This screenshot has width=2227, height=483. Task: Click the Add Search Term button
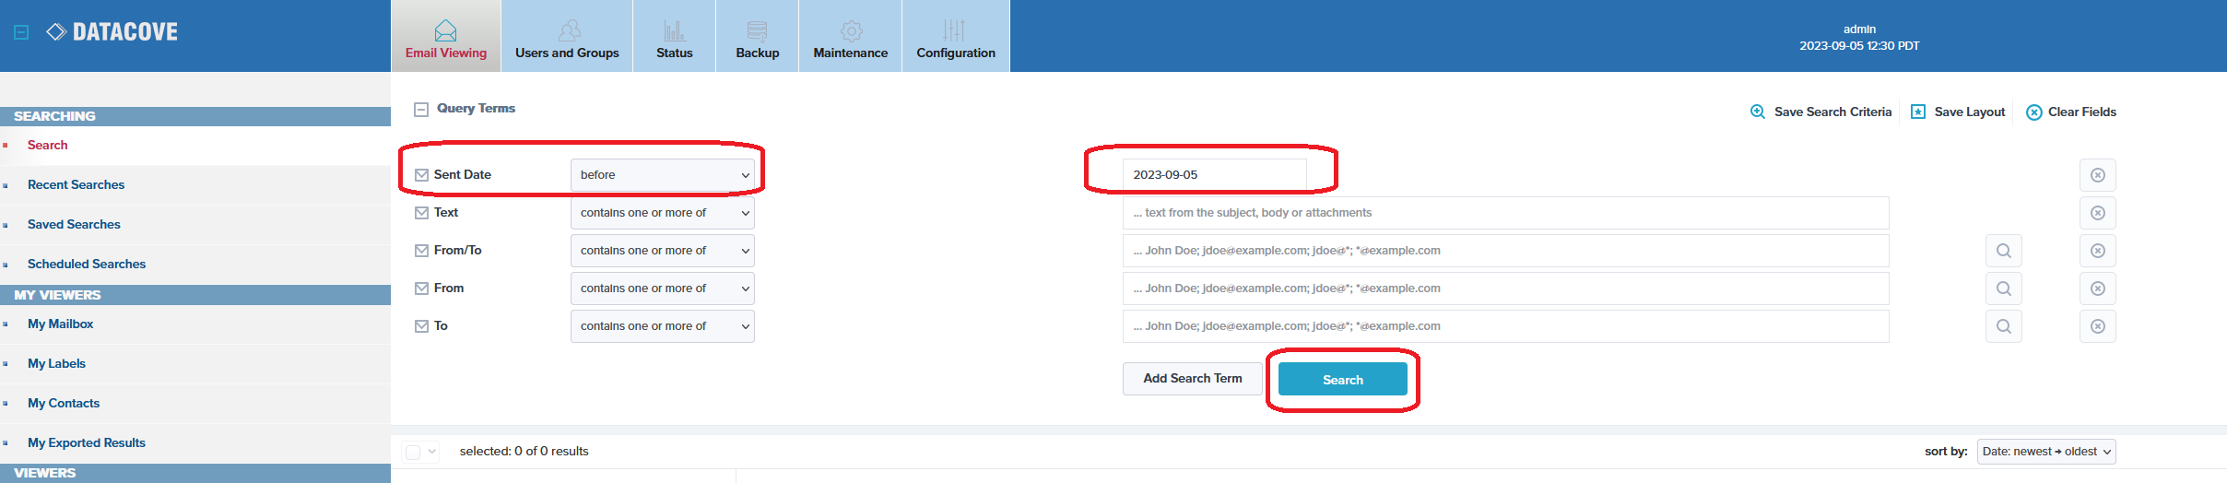(x=1192, y=379)
